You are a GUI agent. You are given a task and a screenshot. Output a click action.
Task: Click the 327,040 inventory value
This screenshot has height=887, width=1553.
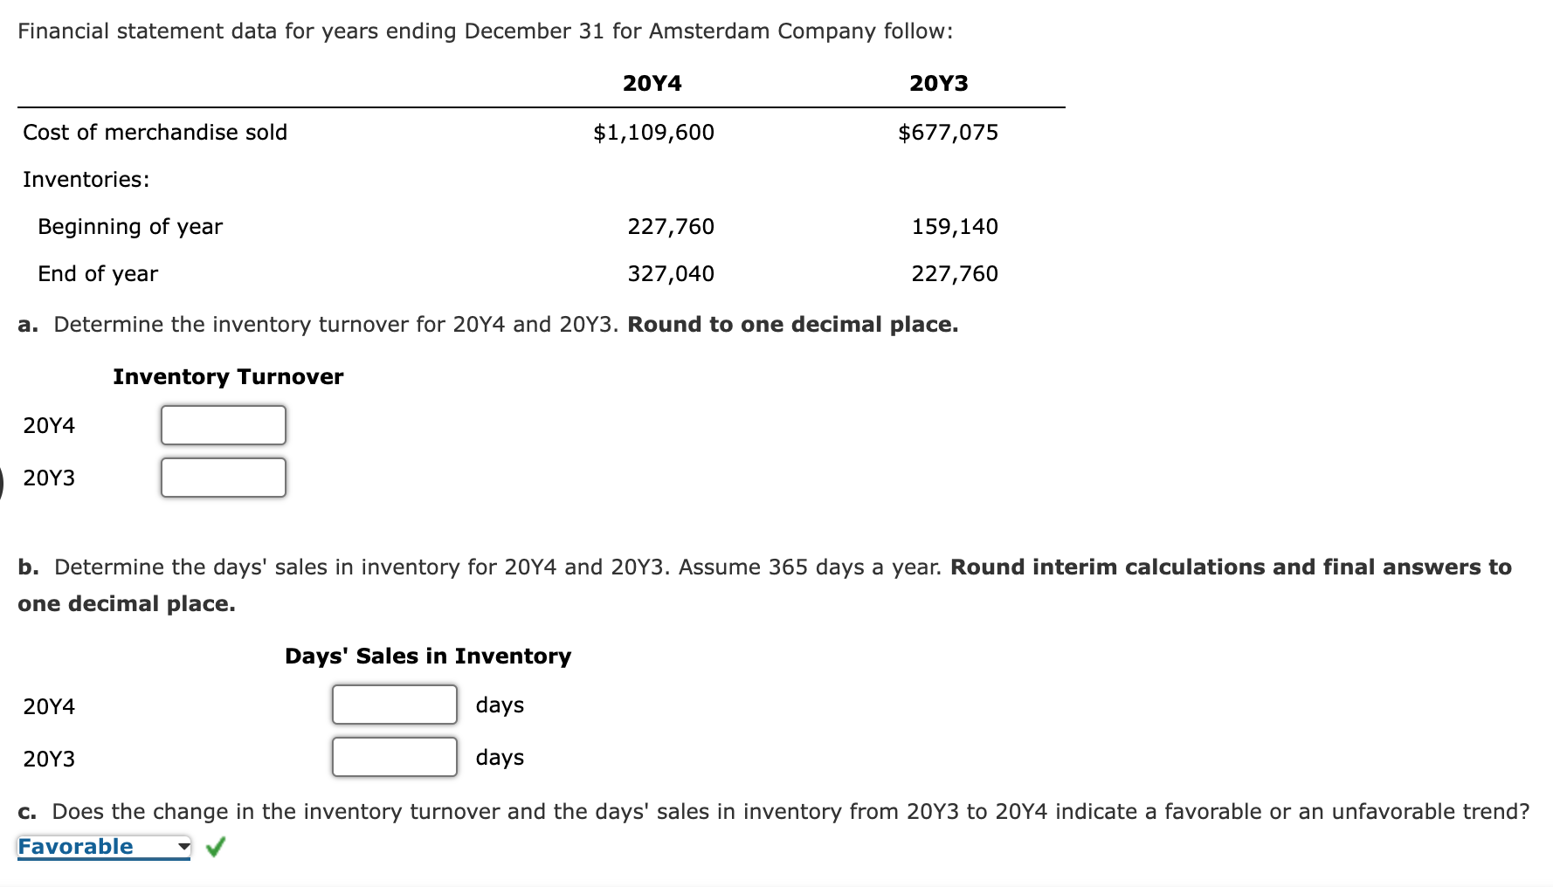point(671,273)
